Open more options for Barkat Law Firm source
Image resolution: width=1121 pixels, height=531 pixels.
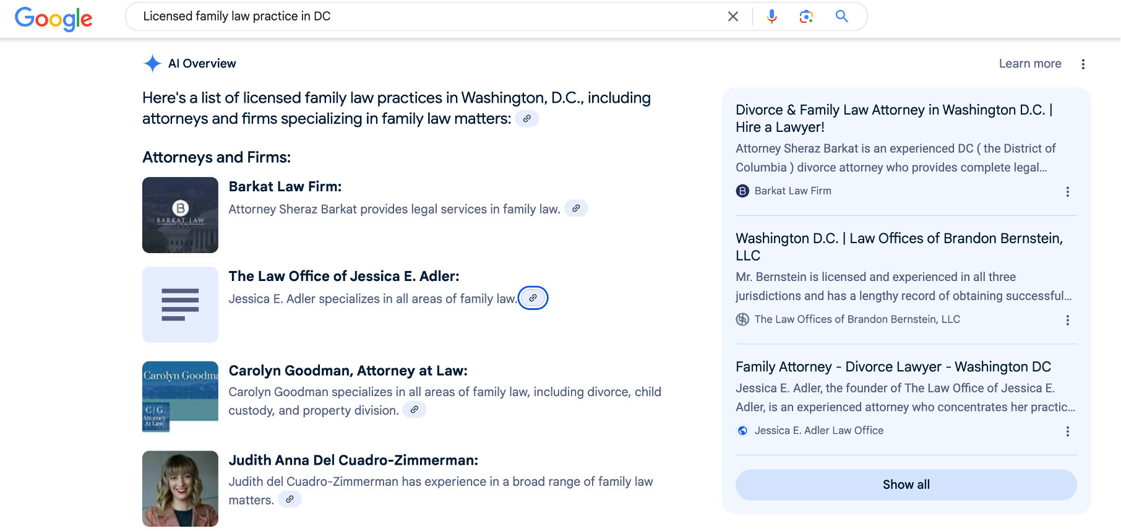tap(1068, 192)
